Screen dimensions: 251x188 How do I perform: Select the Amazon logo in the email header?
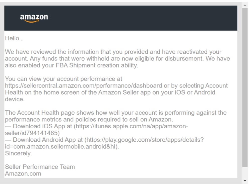tap(34, 18)
